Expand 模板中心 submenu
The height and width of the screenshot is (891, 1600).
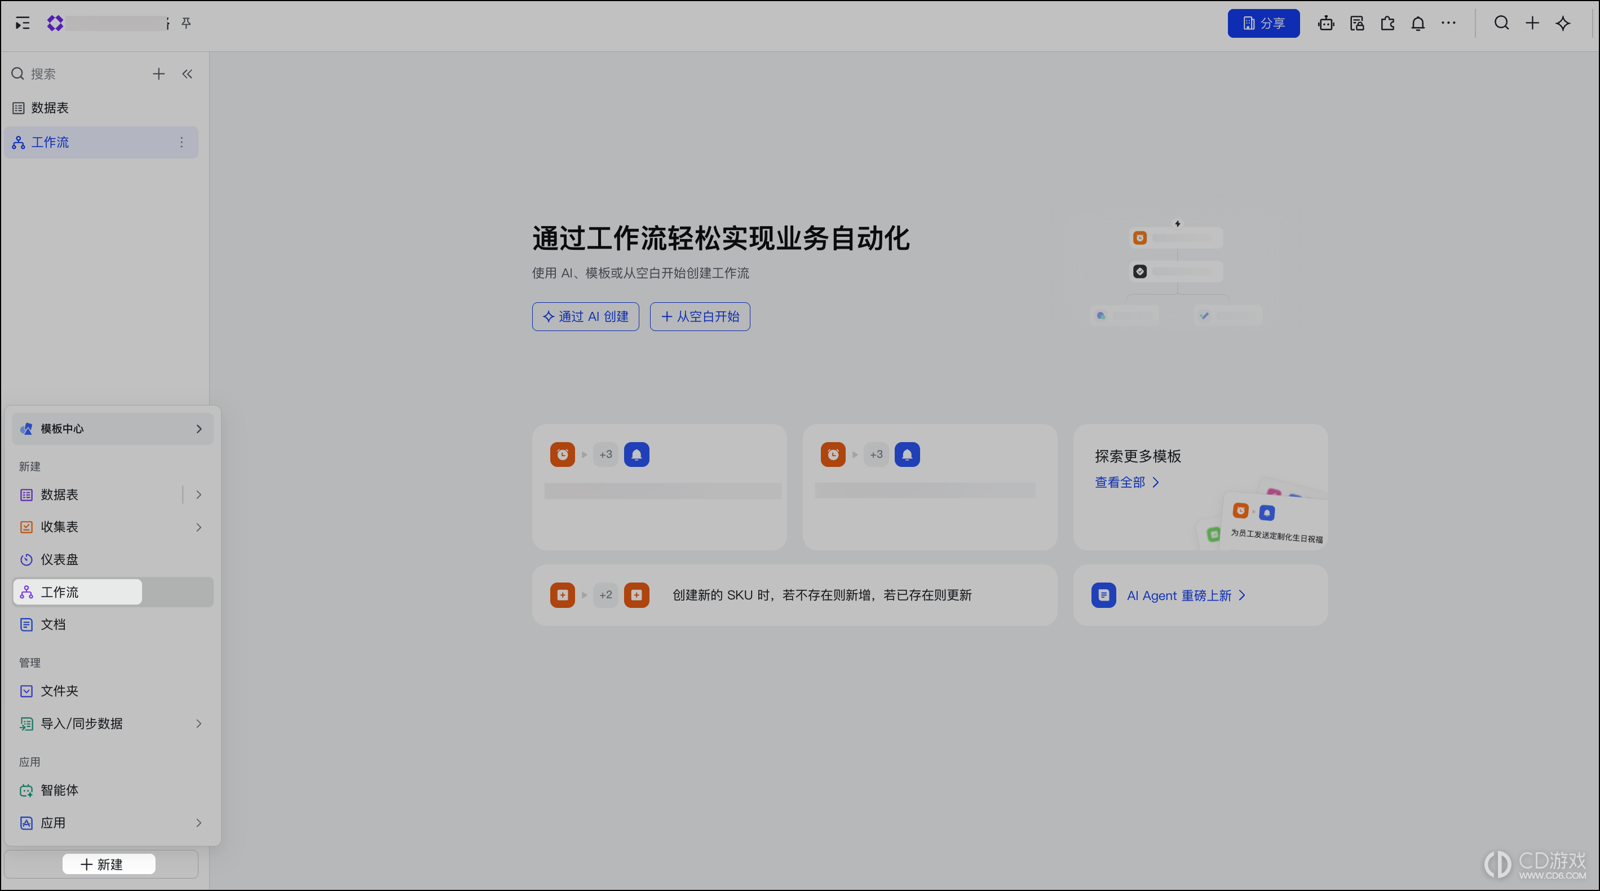coord(112,429)
